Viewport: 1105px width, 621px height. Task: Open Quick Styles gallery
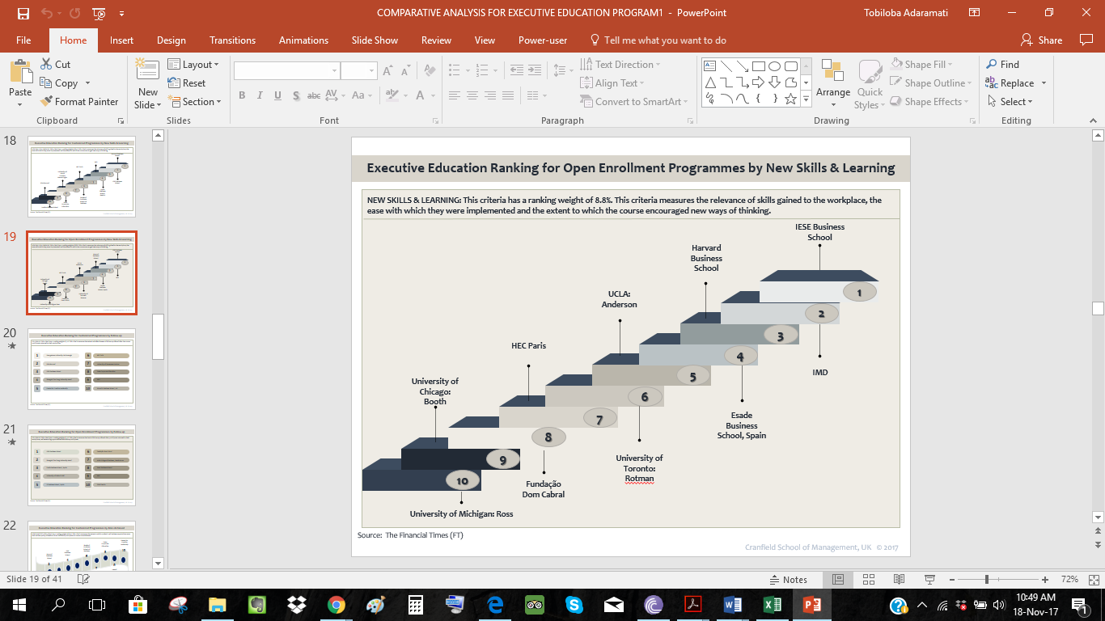[870, 85]
